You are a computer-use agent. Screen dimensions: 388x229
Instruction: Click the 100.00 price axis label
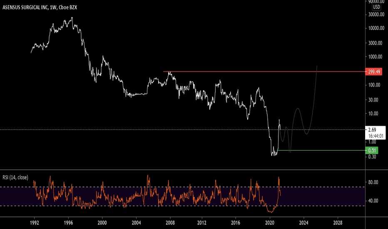374,85
